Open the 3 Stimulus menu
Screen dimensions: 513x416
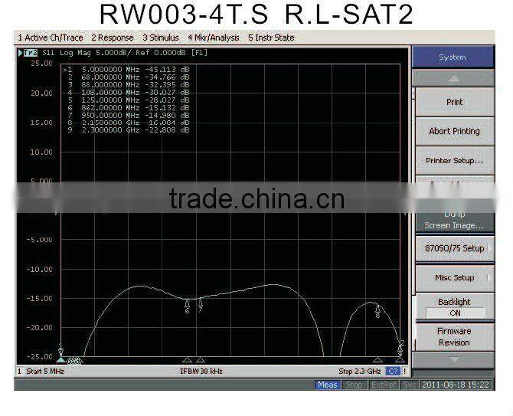tap(161, 38)
